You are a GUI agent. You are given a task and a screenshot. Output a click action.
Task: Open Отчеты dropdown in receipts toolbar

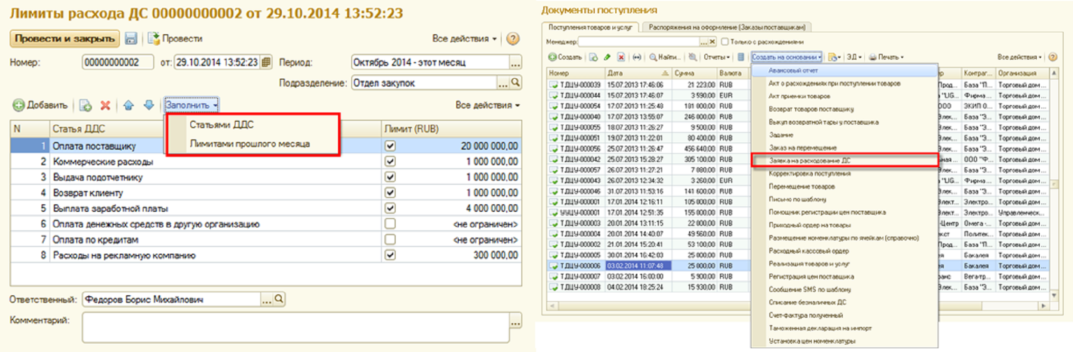[716, 57]
